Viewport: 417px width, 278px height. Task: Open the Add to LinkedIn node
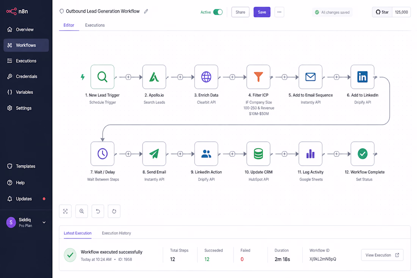pos(362,77)
